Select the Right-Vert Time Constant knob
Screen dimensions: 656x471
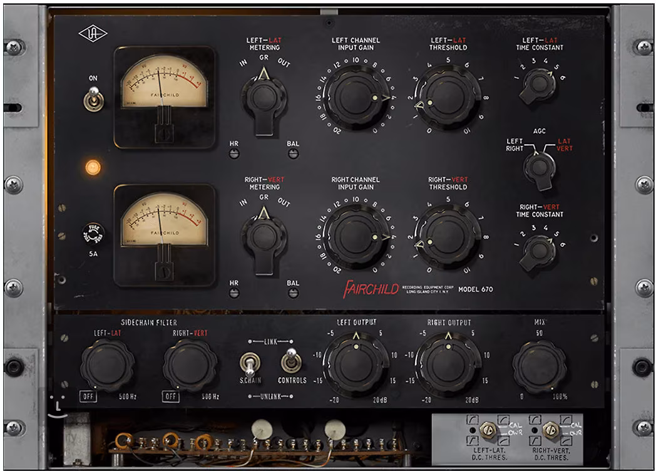(x=538, y=251)
